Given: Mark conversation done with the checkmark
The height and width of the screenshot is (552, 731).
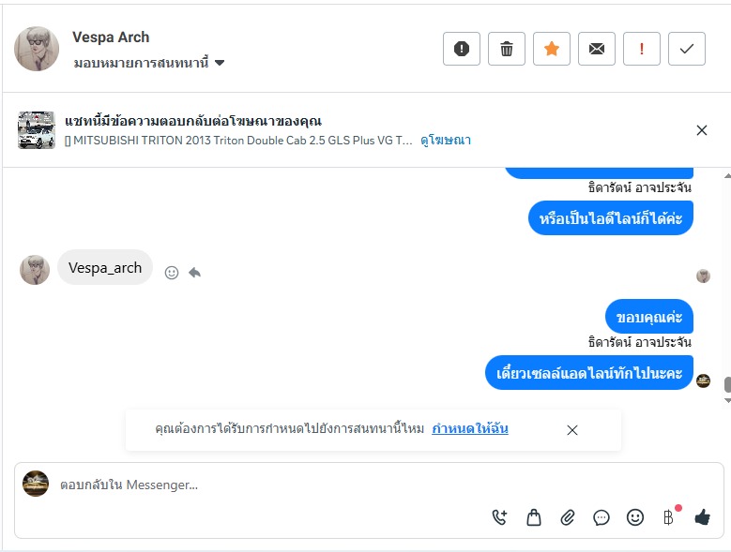Looking at the screenshot, I should (x=687, y=49).
